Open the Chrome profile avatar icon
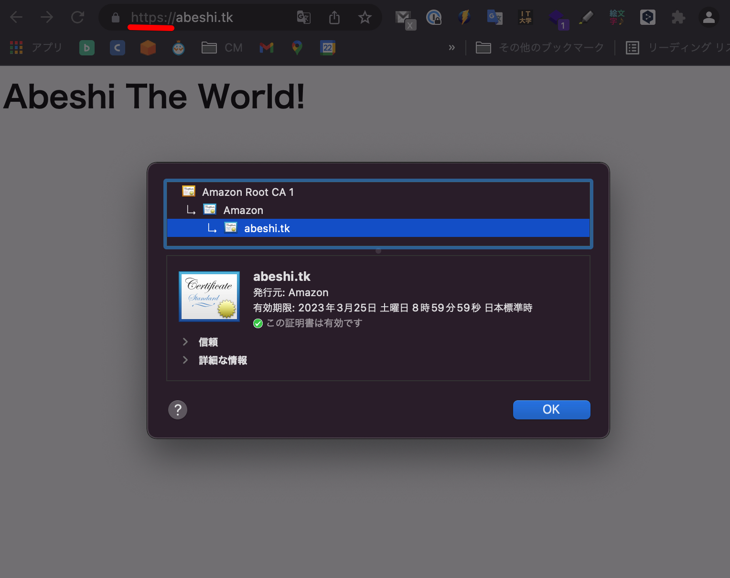The height and width of the screenshot is (578, 730). click(709, 17)
